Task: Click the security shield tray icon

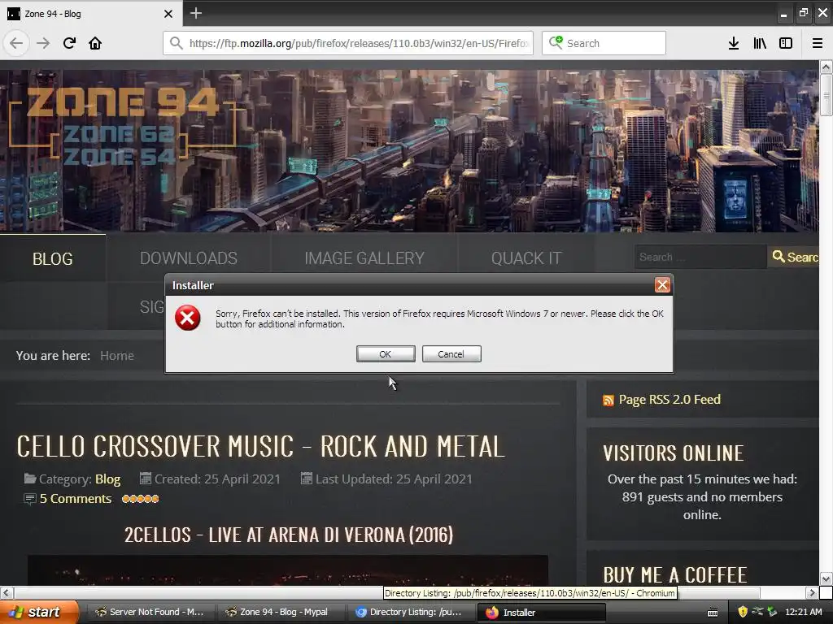Action: coord(743,612)
